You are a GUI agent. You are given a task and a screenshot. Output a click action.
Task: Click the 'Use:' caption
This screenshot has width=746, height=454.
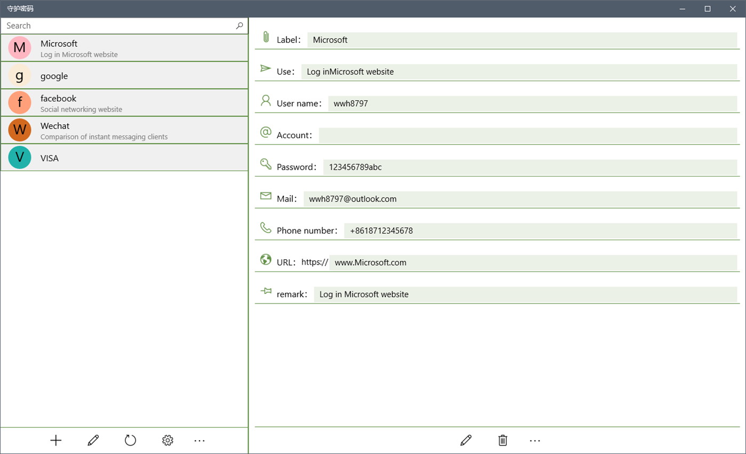tap(286, 72)
